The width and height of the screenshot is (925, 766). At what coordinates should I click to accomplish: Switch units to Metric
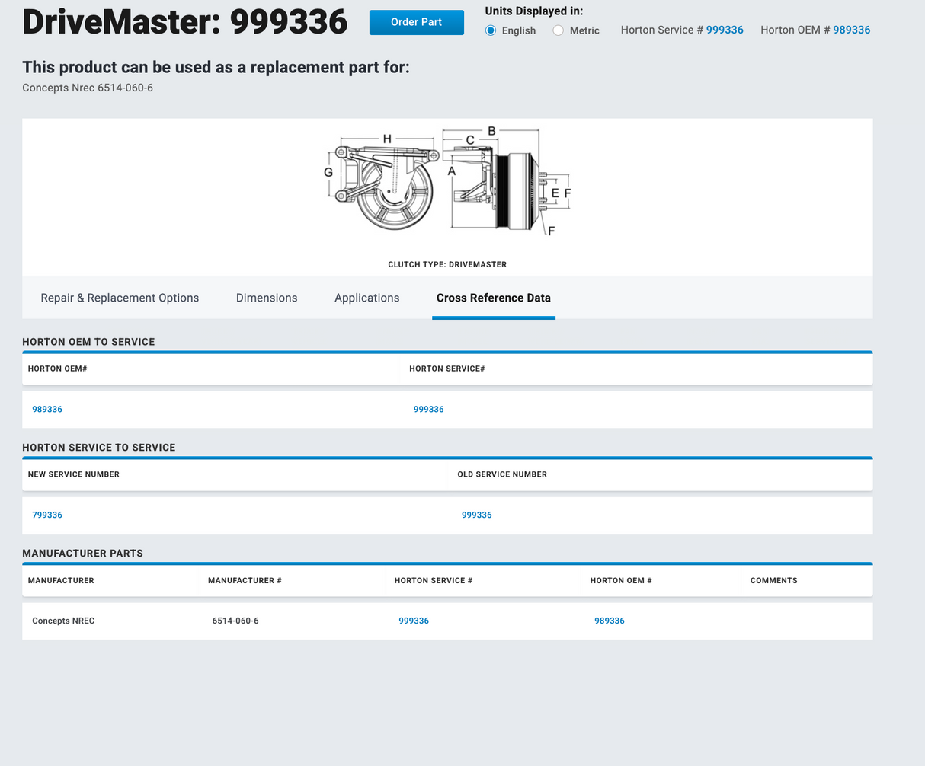(559, 30)
